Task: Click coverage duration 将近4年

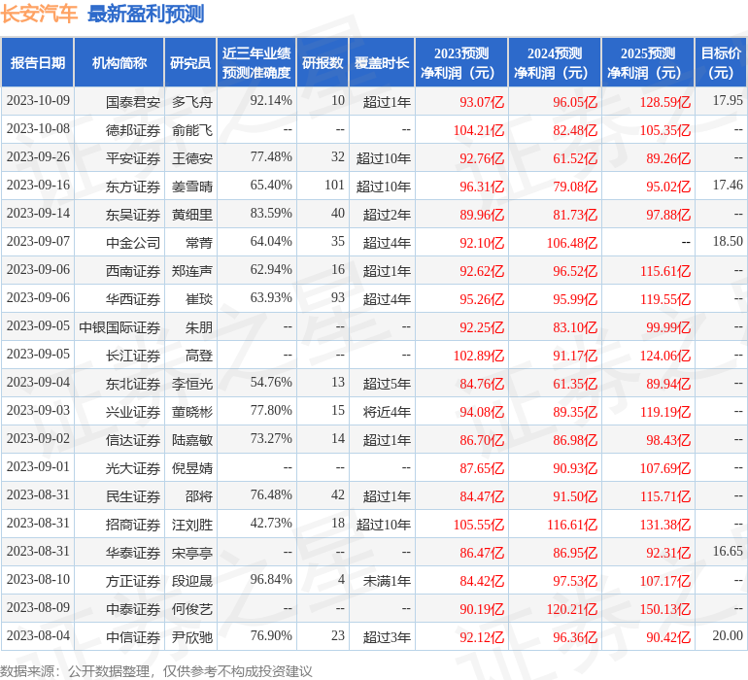Action: (387, 411)
